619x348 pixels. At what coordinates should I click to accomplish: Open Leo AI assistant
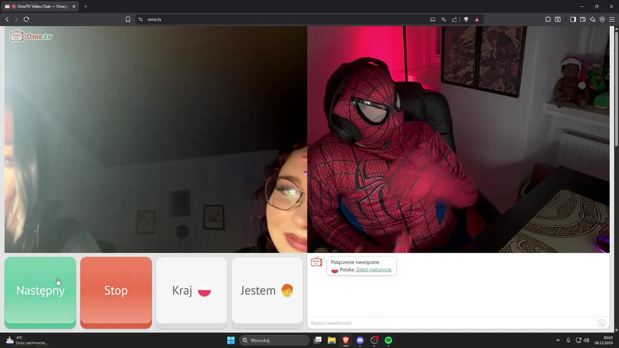click(x=592, y=19)
